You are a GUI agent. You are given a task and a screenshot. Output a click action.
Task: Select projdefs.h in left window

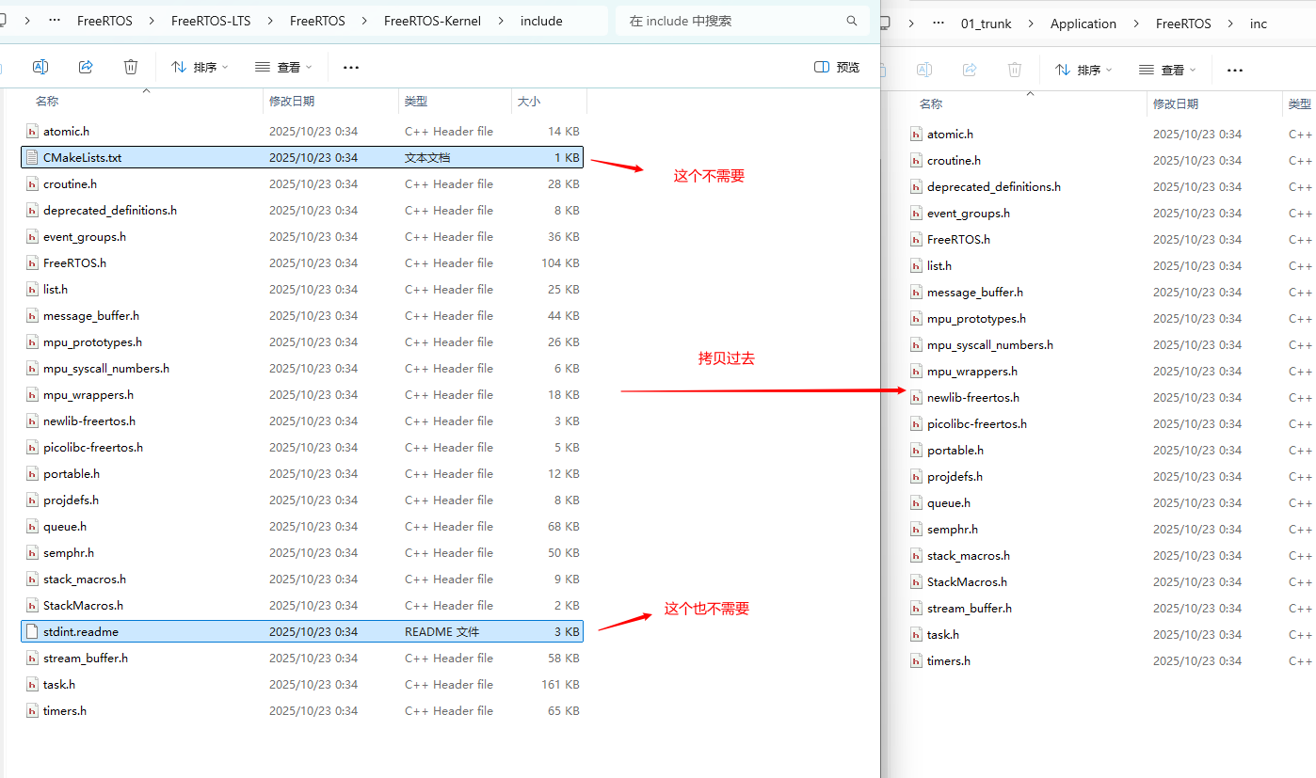coord(302,500)
